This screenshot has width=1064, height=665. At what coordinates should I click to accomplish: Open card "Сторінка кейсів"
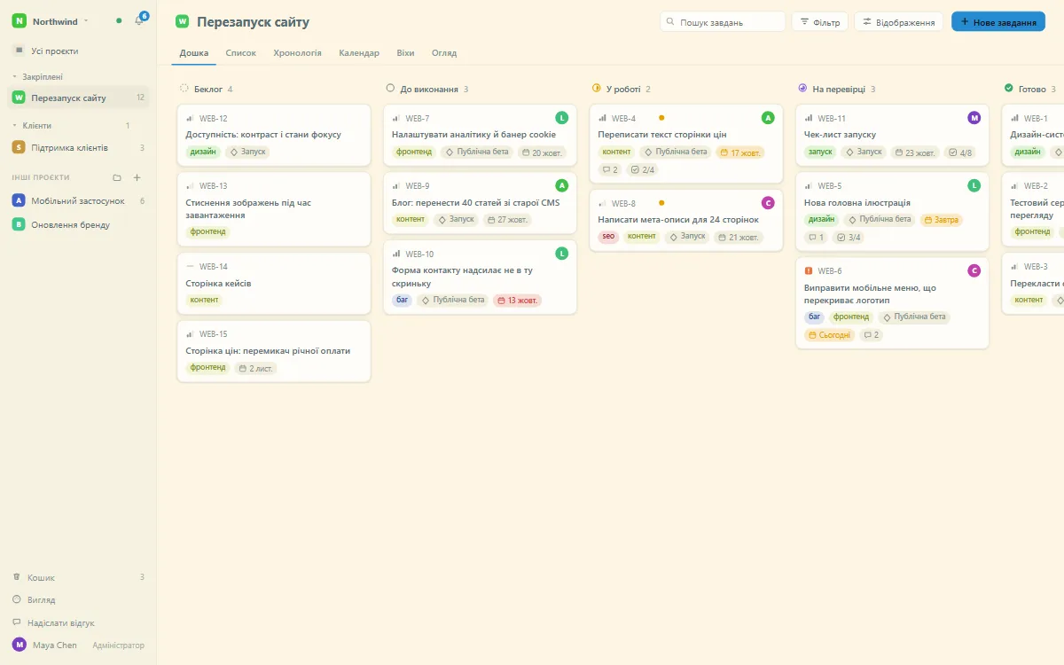point(274,283)
